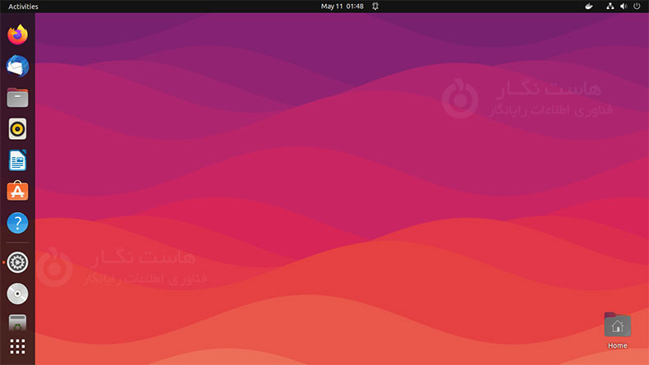Open LibreOffice Writer from dock

[x=17, y=160]
